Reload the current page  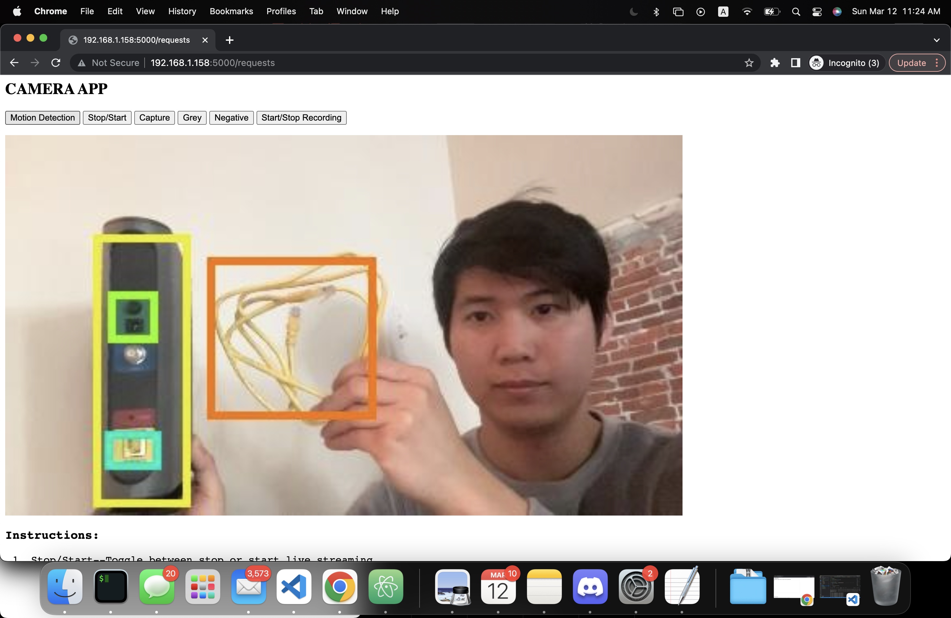56,63
